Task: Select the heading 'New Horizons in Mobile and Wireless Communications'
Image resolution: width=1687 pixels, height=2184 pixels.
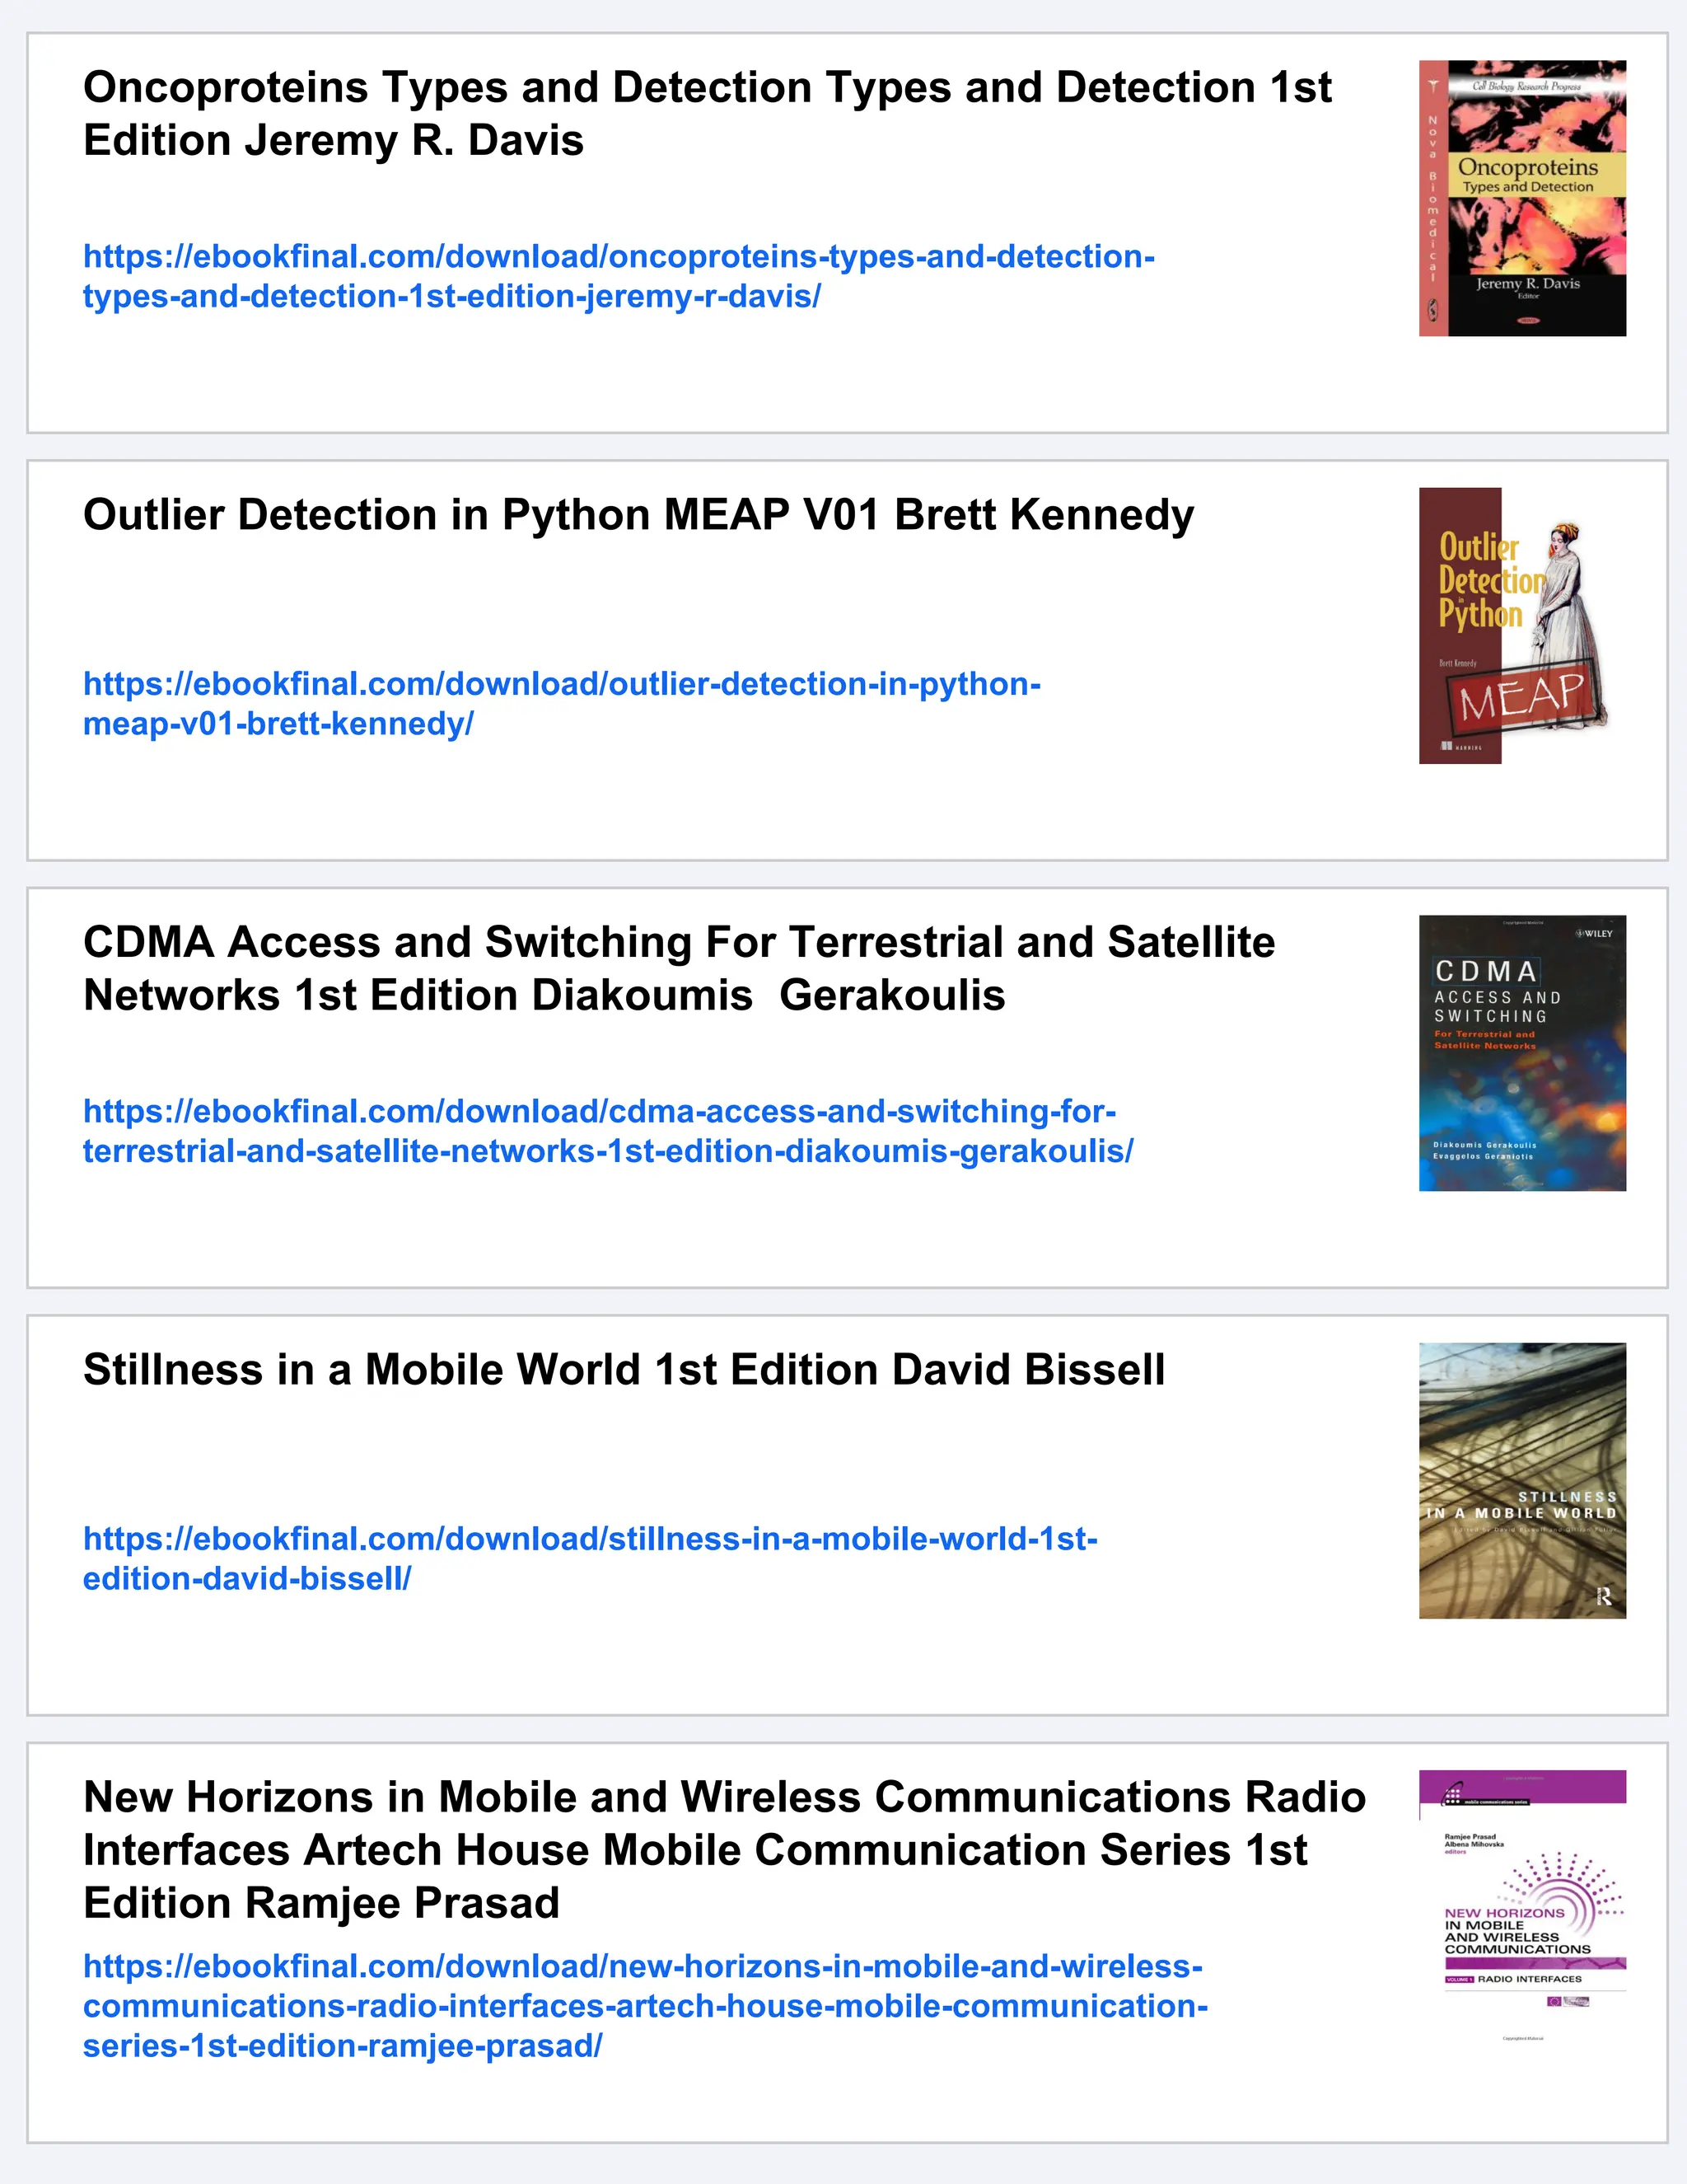Action: pos(725,1850)
